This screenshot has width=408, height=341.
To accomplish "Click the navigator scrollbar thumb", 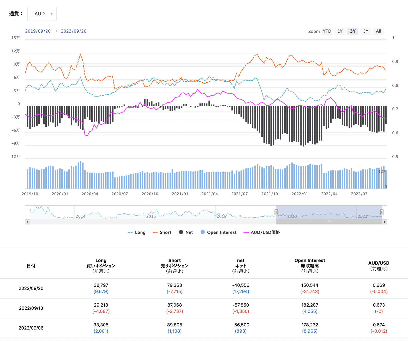I will pyautogui.click(x=329, y=222).
